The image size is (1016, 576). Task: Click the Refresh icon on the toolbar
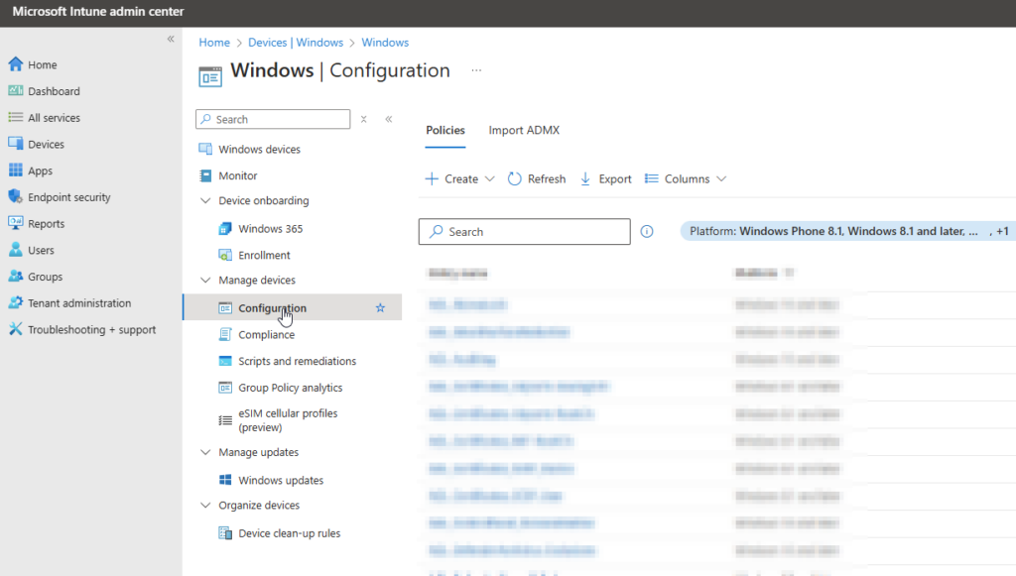(516, 178)
